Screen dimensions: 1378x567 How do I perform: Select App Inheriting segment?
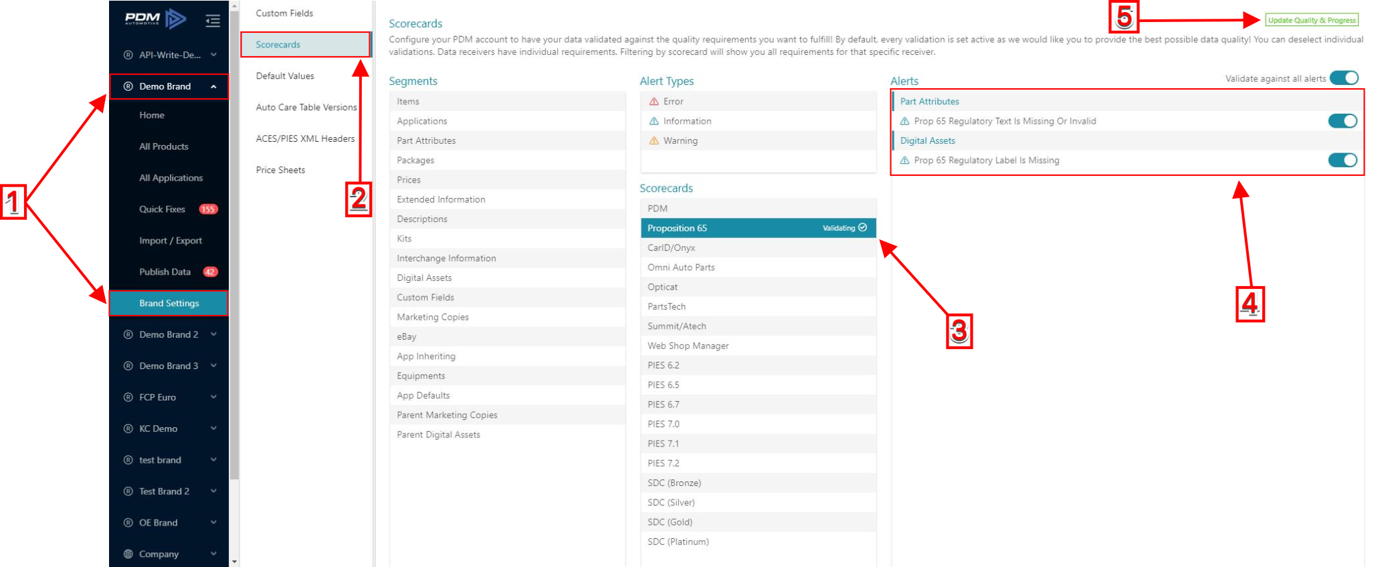click(507, 356)
